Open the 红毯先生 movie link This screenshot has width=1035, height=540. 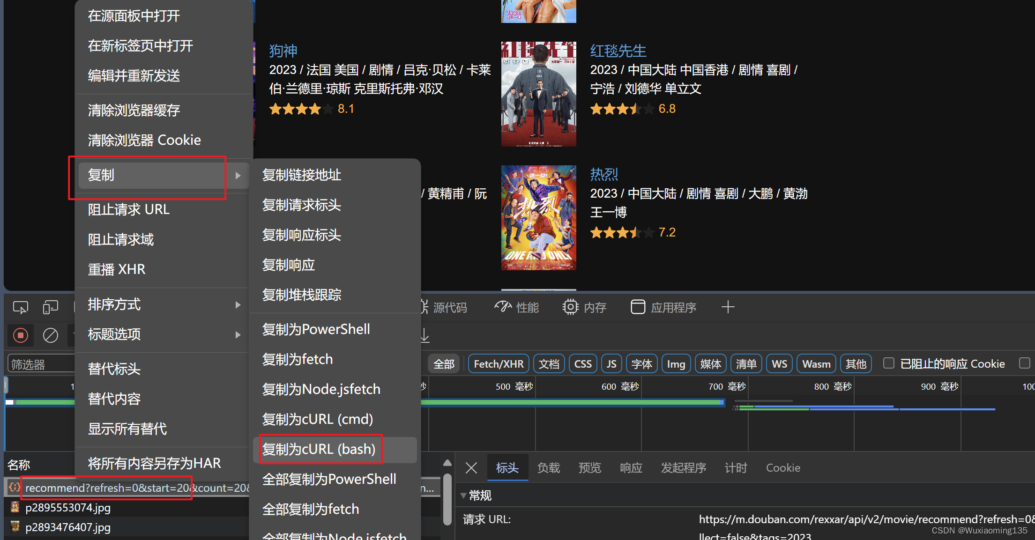pyautogui.click(x=618, y=51)
